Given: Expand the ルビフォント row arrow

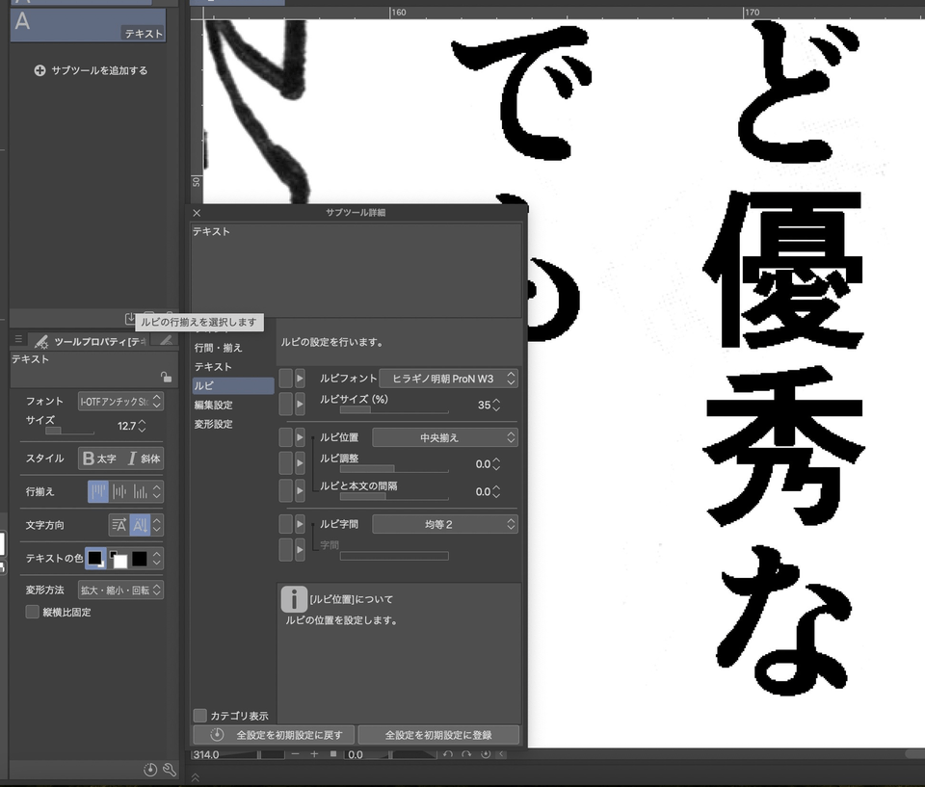Looking at the screenshot, I should pyautogui.click(x=300, y=379).
